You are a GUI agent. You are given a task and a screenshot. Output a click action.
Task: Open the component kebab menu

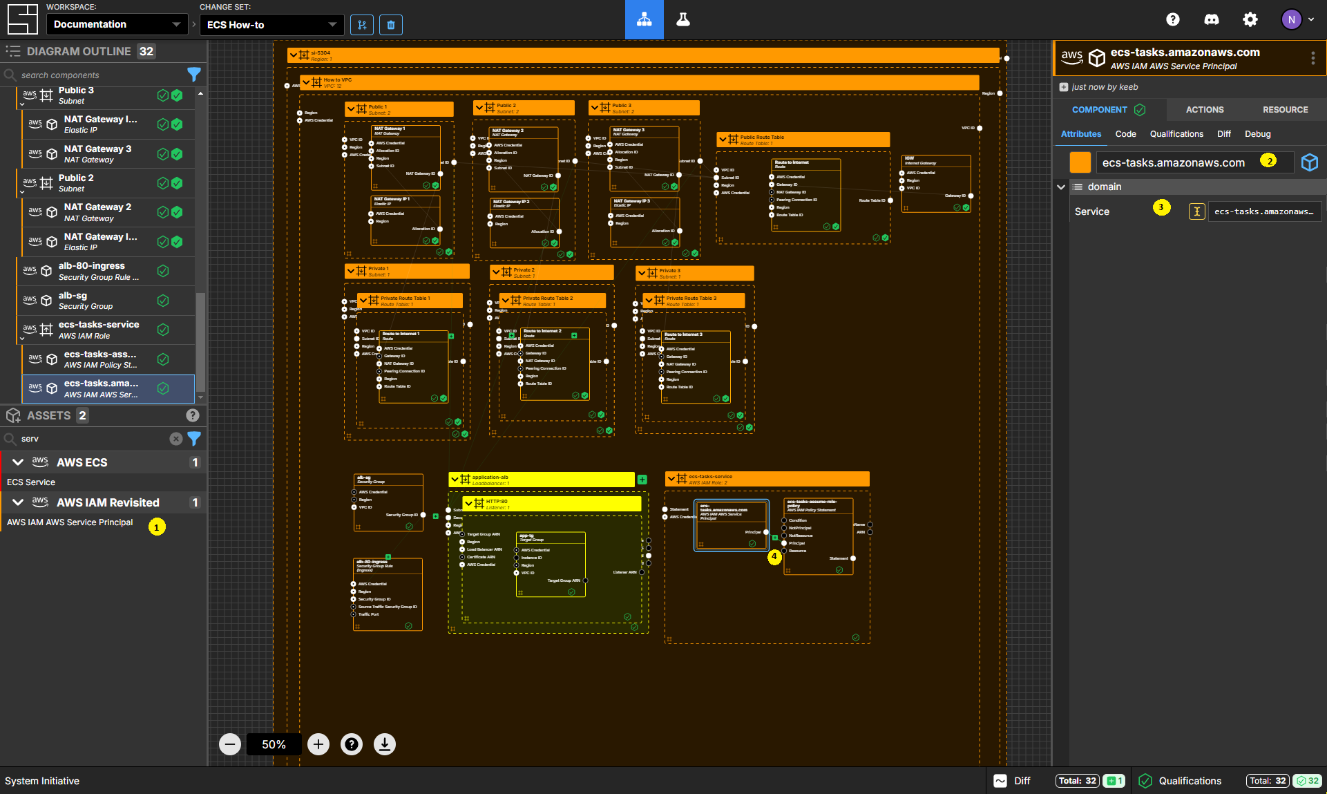point(1312,58)
